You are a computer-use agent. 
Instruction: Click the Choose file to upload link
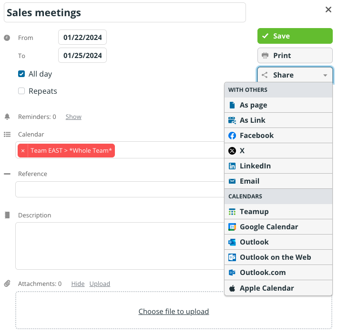[x=174, y=312]
